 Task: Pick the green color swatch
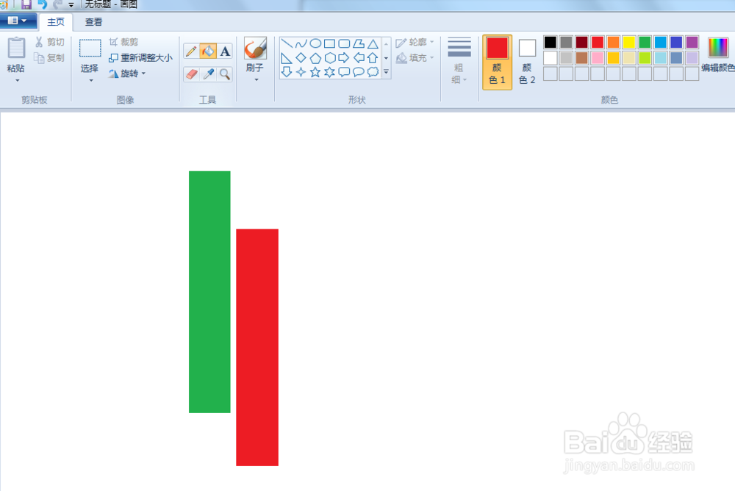[x=645, y=42]
